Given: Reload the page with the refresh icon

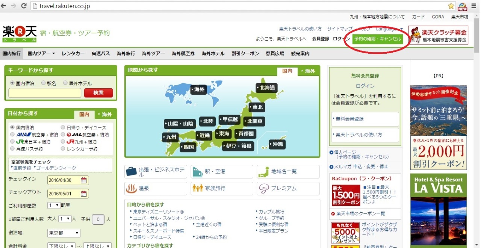Looking at the screenshot, I should click(24, 6).
